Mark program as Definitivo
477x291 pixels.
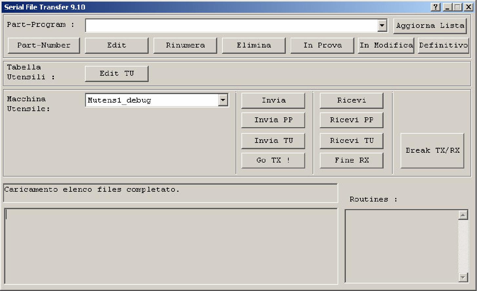[x=443, y=46]
